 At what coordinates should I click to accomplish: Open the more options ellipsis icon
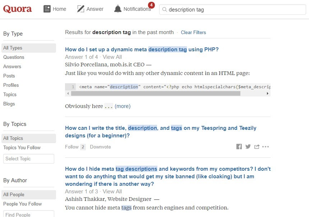[266, 147]
